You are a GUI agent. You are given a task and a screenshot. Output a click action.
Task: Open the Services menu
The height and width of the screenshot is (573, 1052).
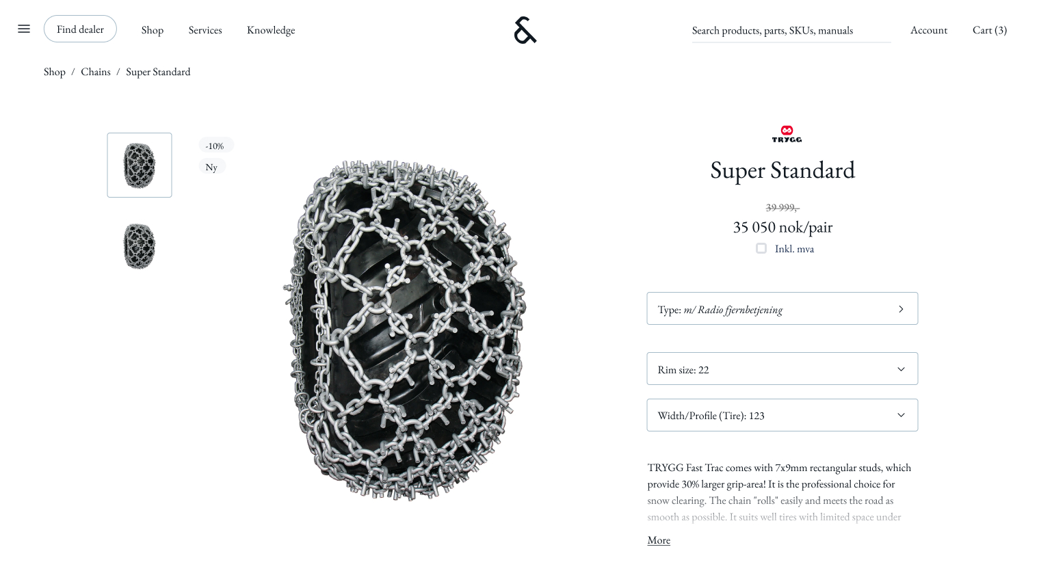pyautogui.click(x=205, y=30)
